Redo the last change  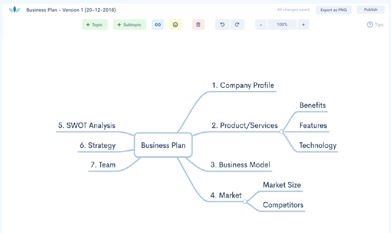(x=237, y=24)
